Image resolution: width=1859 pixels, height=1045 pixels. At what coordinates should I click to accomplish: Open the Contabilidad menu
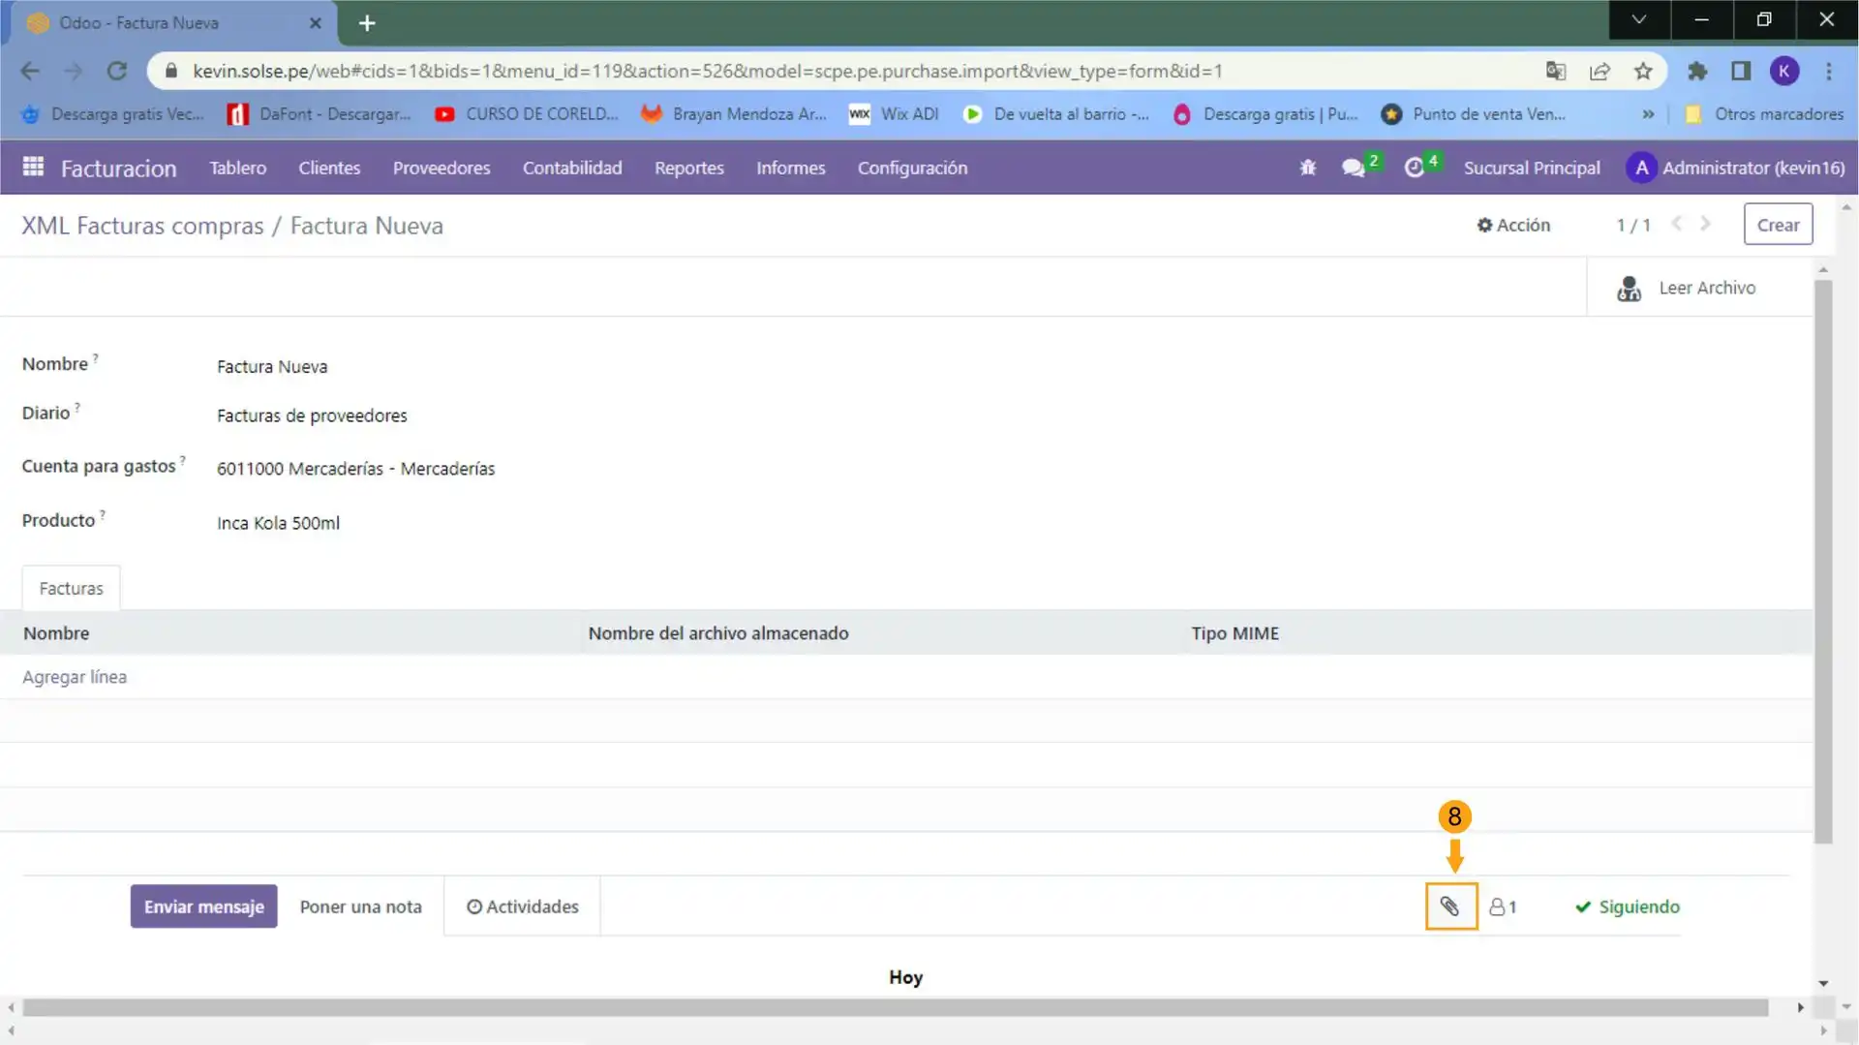click(x=572, y=168)
